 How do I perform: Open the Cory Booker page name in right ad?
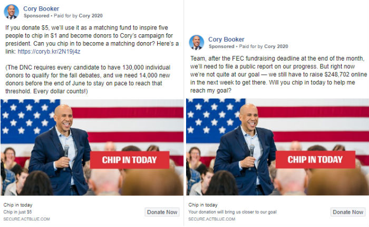226,40
